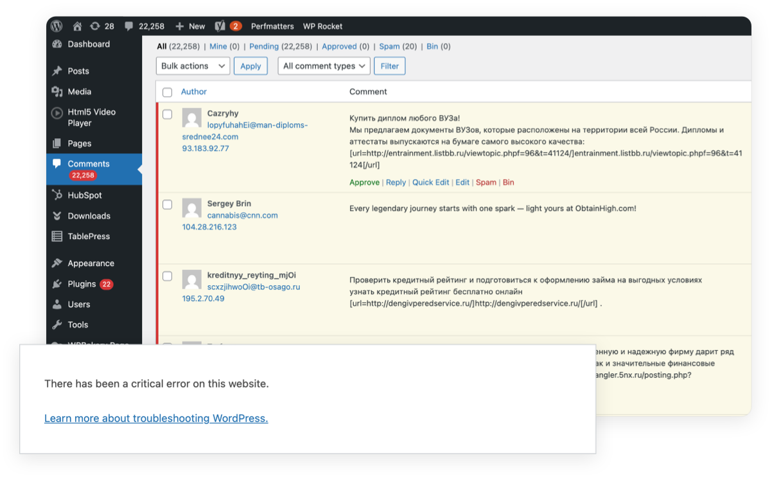Click the WordPress logo in admin bar
The width and height of the screenshot is (772, 478).
point(57,26)
